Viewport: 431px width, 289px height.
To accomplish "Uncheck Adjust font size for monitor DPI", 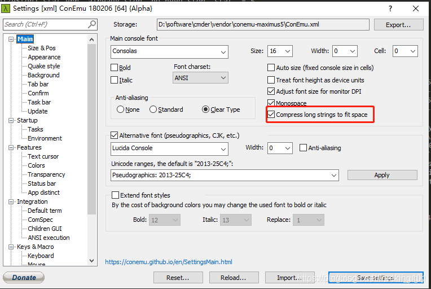I will click(x=271, y=91).
